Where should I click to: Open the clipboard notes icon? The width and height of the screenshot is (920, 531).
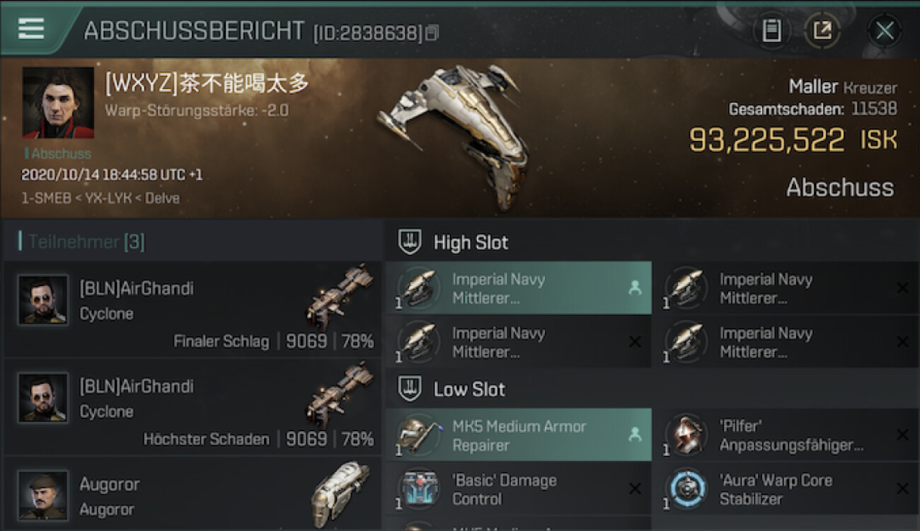click(771, 30)
